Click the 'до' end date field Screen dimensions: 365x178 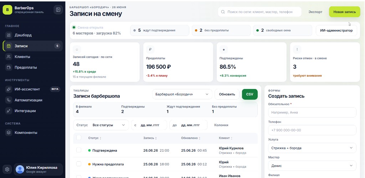pyautogui.click(x=188, y=125)
